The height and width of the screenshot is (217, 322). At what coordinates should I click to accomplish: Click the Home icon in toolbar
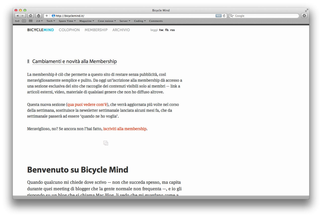tap(30, 16)
